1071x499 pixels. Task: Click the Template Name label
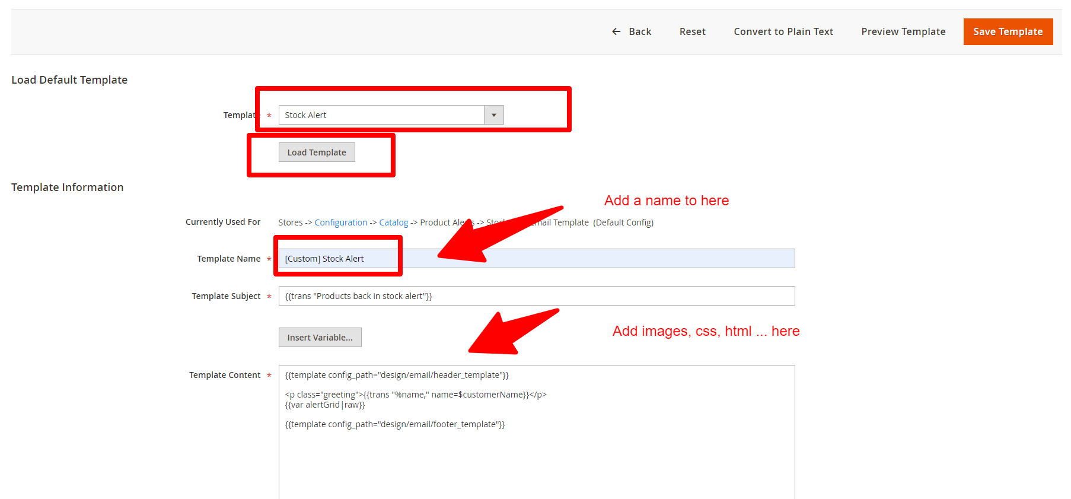point(228,259)
